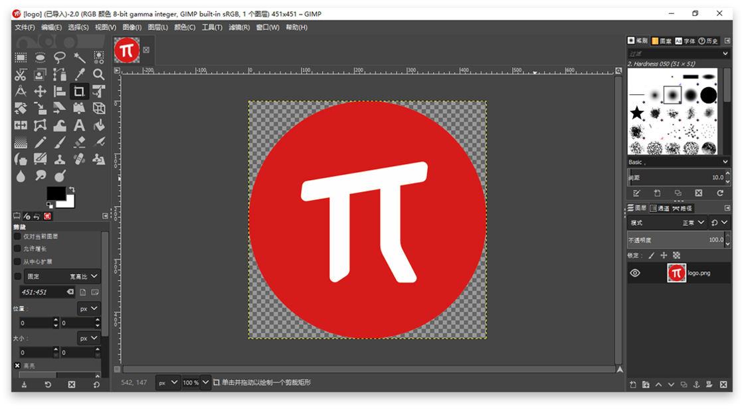
Task: Select the Free Select lasso tool
Action: [60, 58]
